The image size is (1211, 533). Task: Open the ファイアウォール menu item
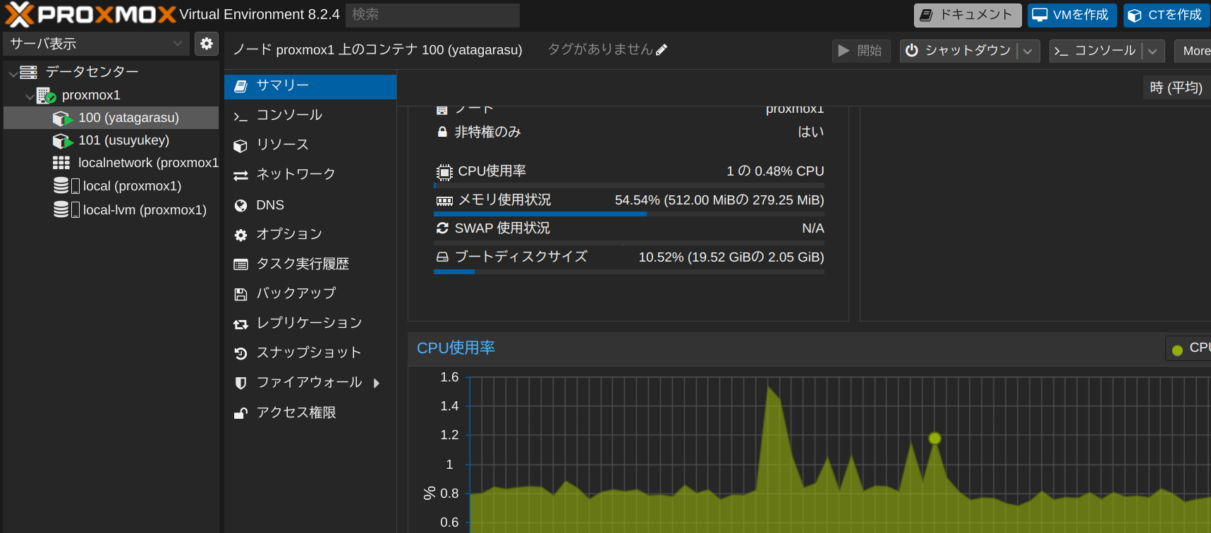click(x=310, y=382)
